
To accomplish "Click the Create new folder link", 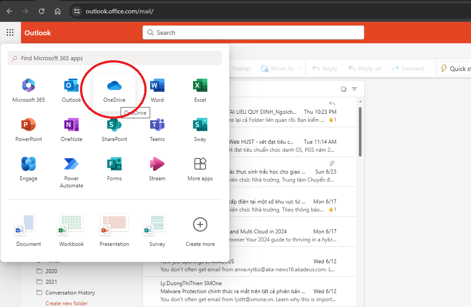I will (67, 303).
